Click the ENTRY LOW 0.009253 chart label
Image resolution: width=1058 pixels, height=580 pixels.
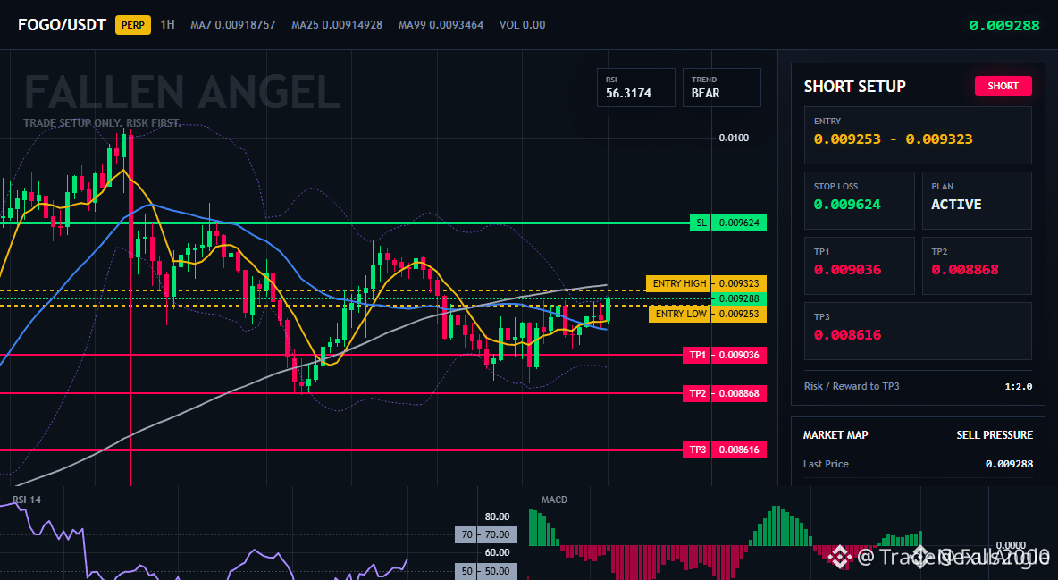point(707,314)
